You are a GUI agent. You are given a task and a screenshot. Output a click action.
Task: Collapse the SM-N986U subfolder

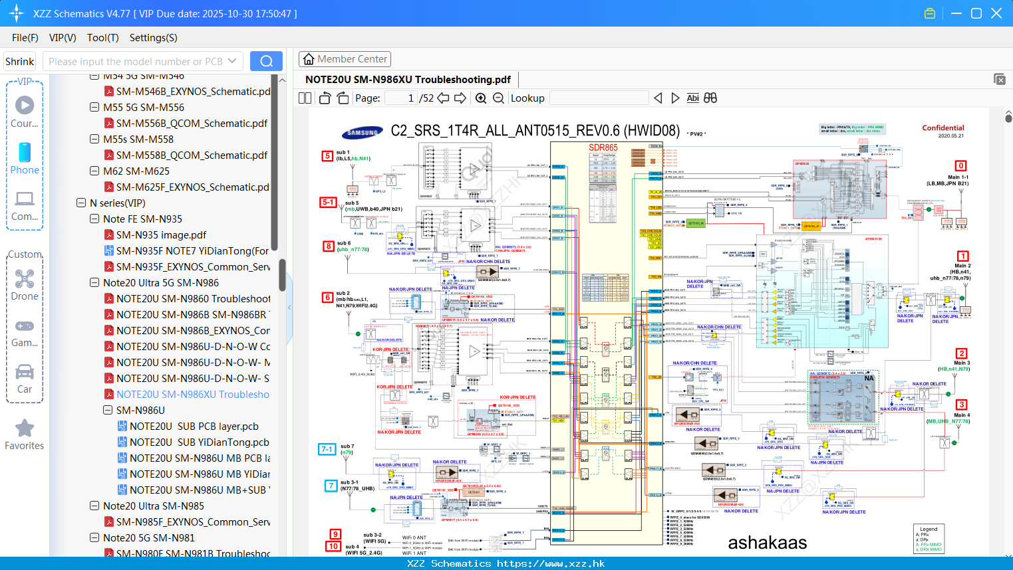[x=108, y=410]
